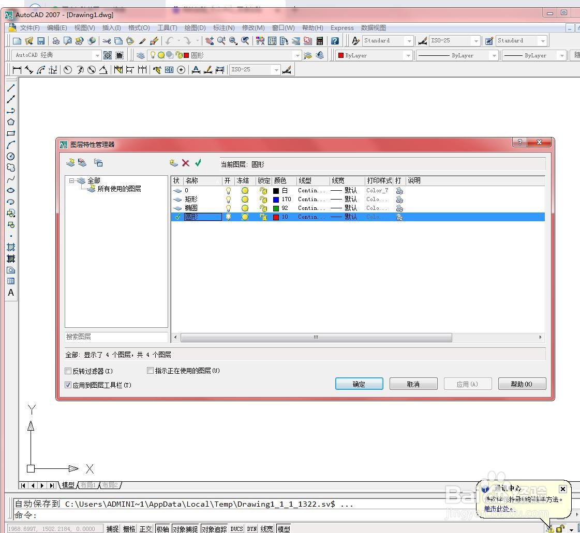Click blue color swatch of layer 矩形
This screenshot has width=580, height=533.
(276, 200)
